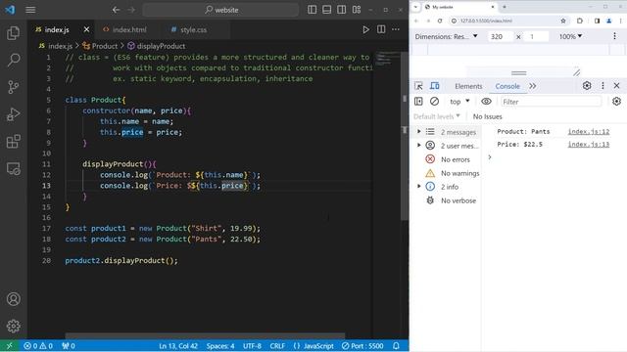Open the browser extensions puzzle icon
The width and height of the screenshot is (627, 352).
coord(580,21)
